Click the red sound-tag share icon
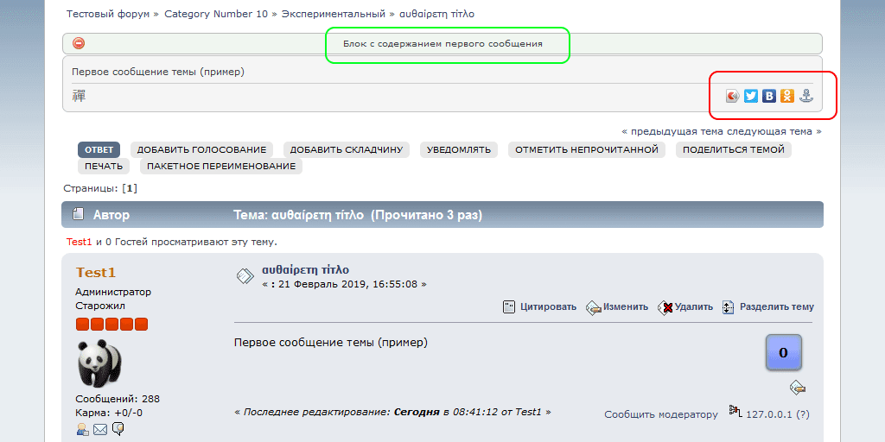 pos(733,96)
